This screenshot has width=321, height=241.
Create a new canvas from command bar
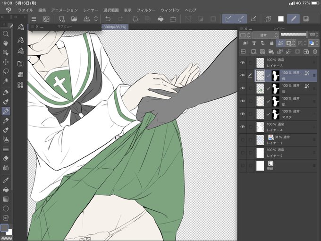point(62,19)
